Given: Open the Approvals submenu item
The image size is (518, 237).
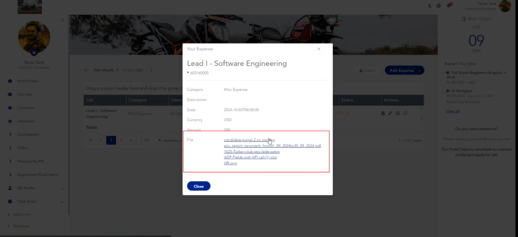Looking at the screenshot, I should (22, 214).
